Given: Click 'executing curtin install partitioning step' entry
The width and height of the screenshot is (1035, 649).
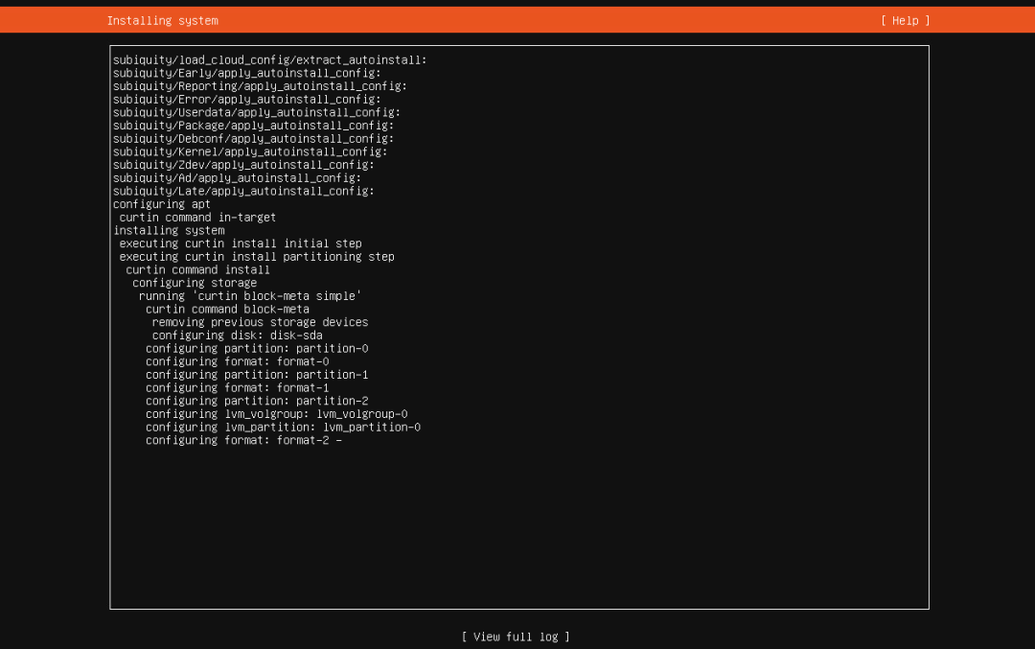Looking at the screenshot, I should click(x=257, y=257).
